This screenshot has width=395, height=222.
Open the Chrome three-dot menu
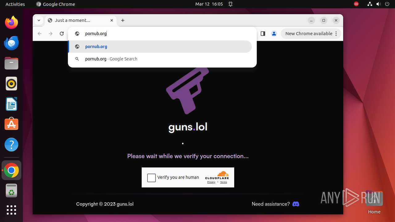pos(336,34)
